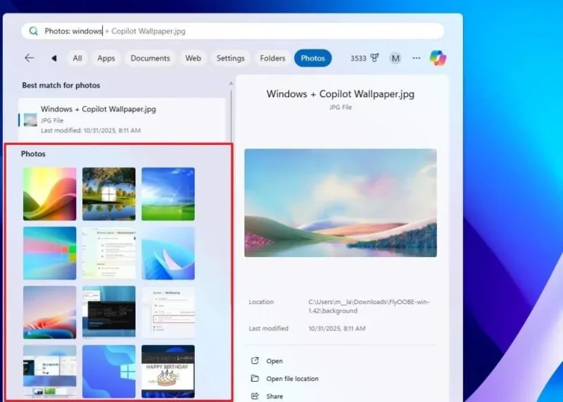The image size is (563, 402).
Task: Select the Apps filter tab
Action: coord(106,58)
